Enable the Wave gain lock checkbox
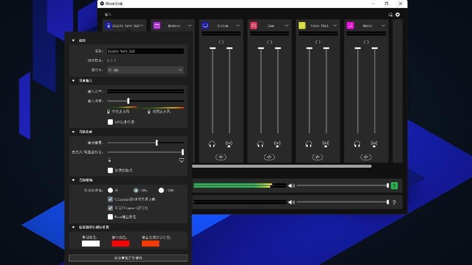472x265 pixels. (x=110, y=217)
